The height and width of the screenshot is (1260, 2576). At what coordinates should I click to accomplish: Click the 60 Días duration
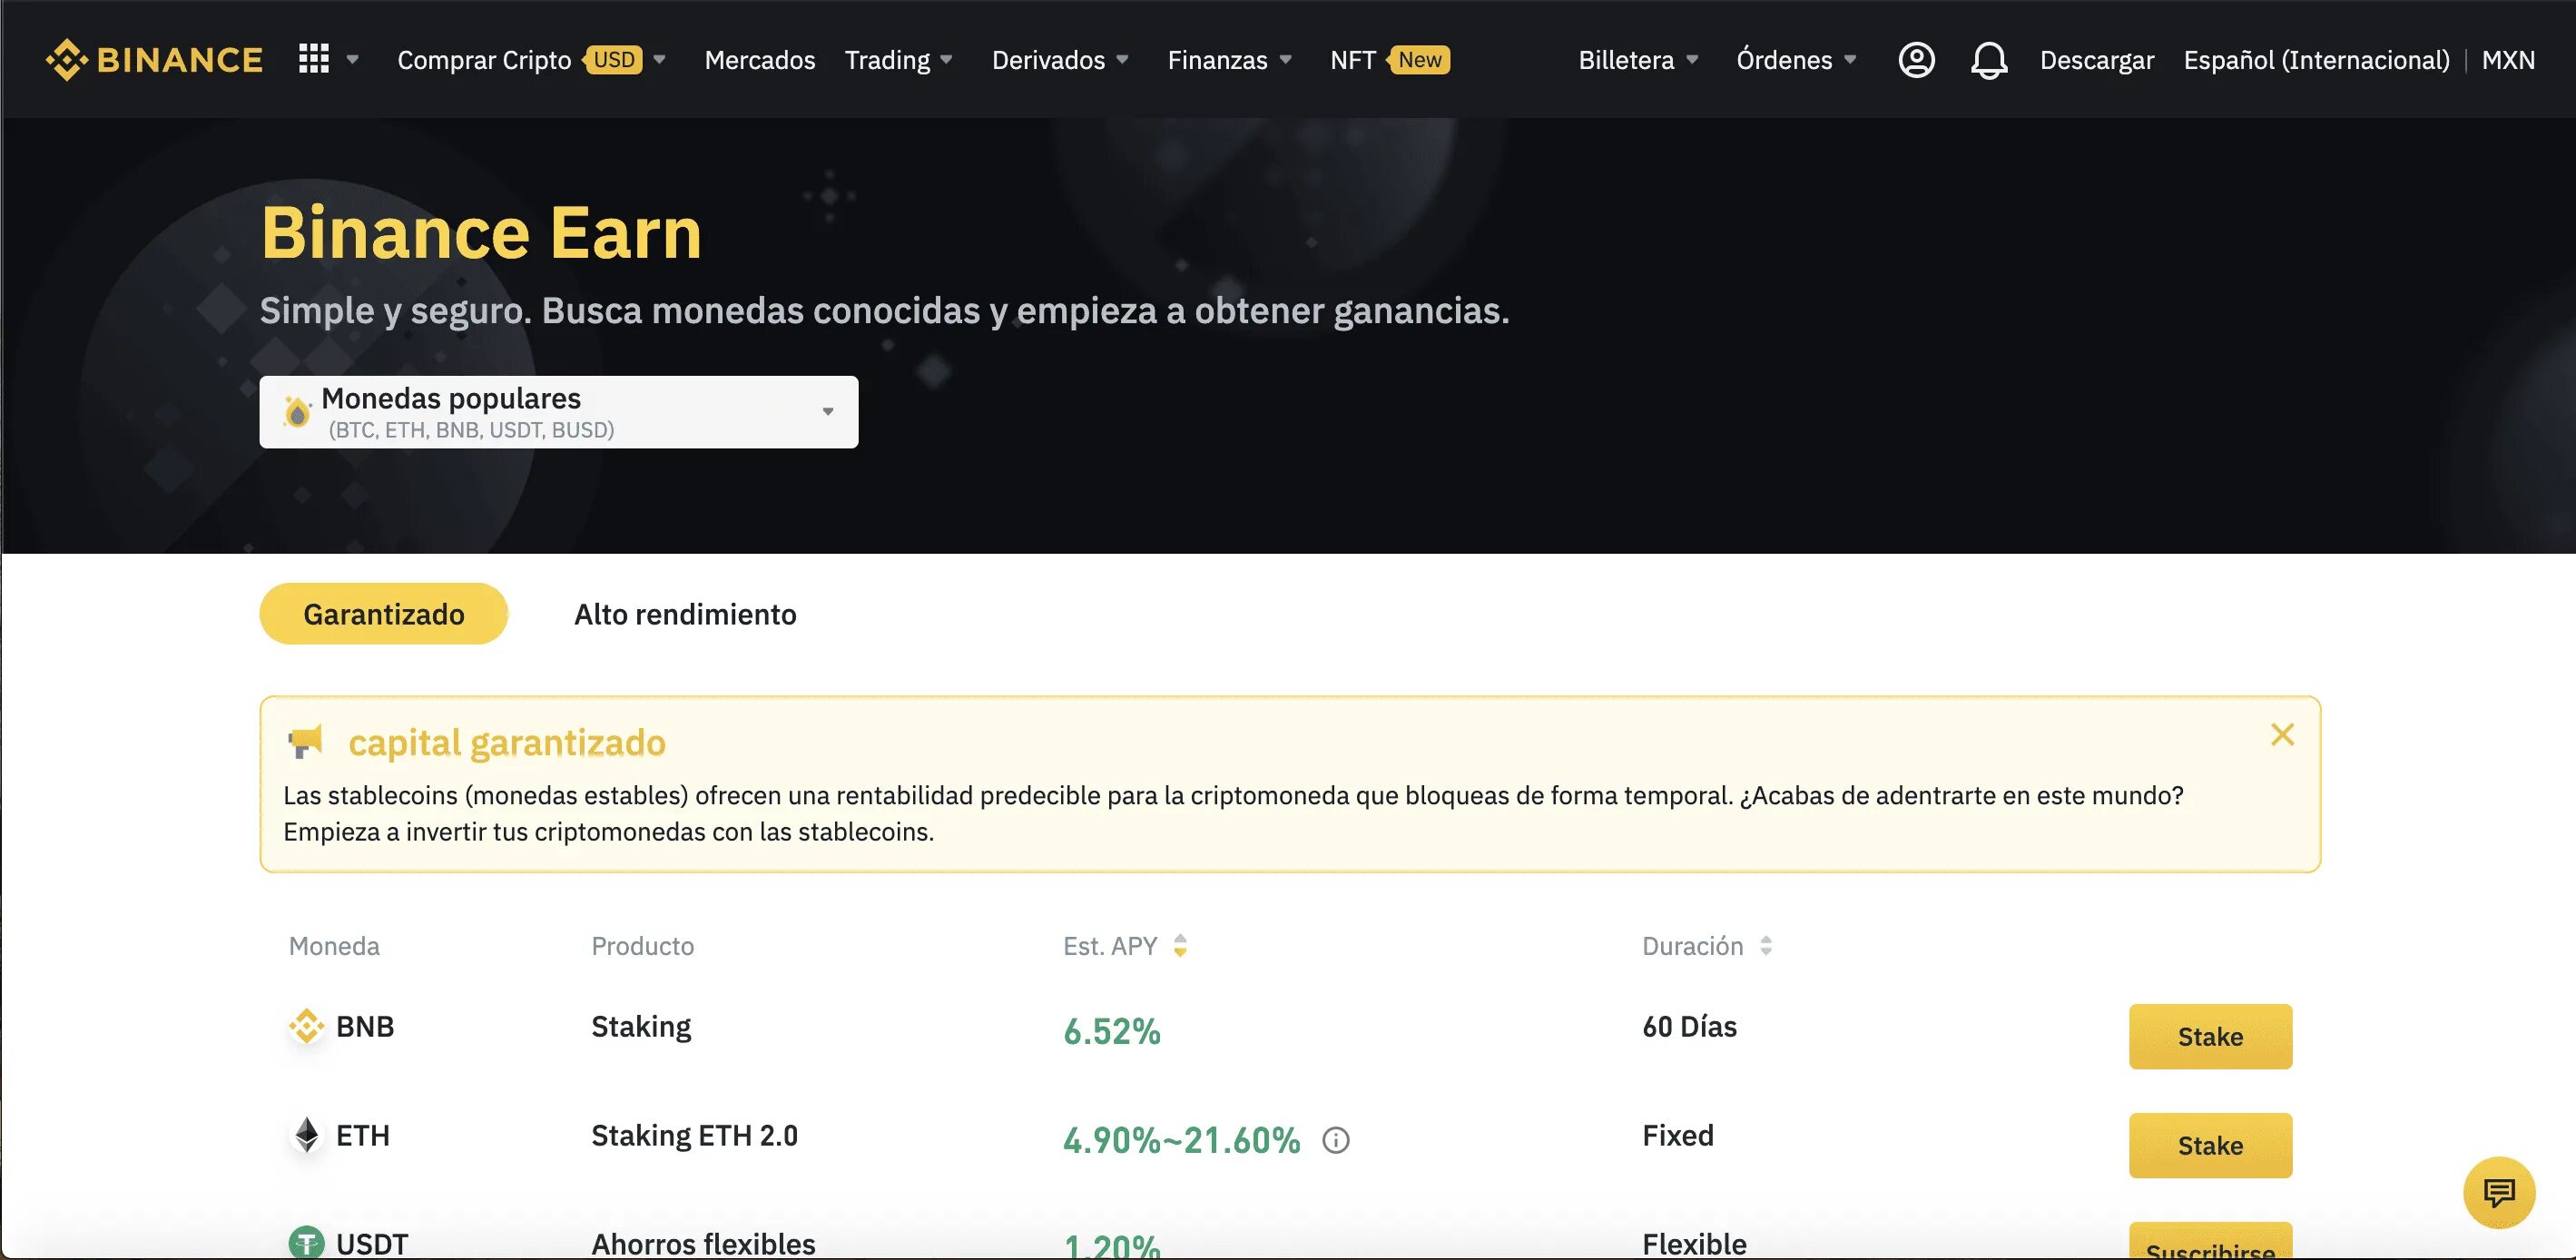click(1689, 1027)
